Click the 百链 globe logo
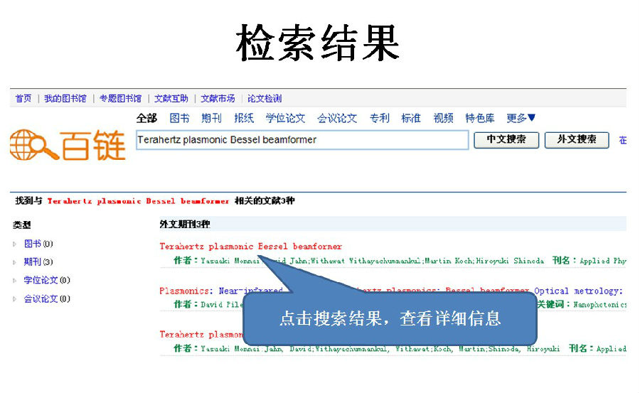640x393 pixels. pos(68,145)
